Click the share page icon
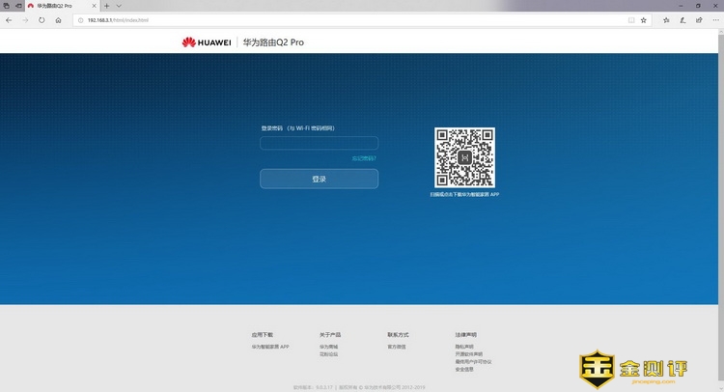 (699, 20)
